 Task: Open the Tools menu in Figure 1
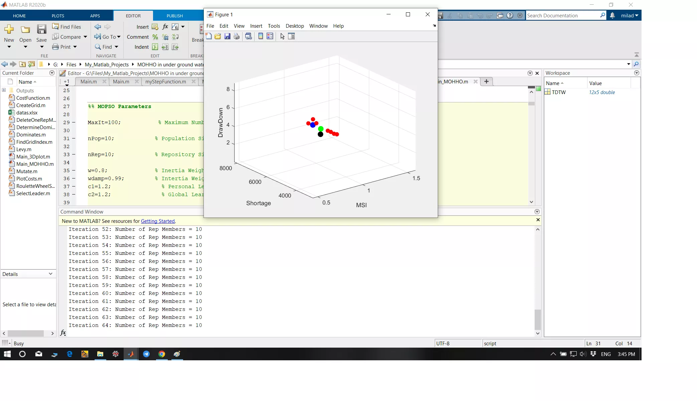(274, 26)
